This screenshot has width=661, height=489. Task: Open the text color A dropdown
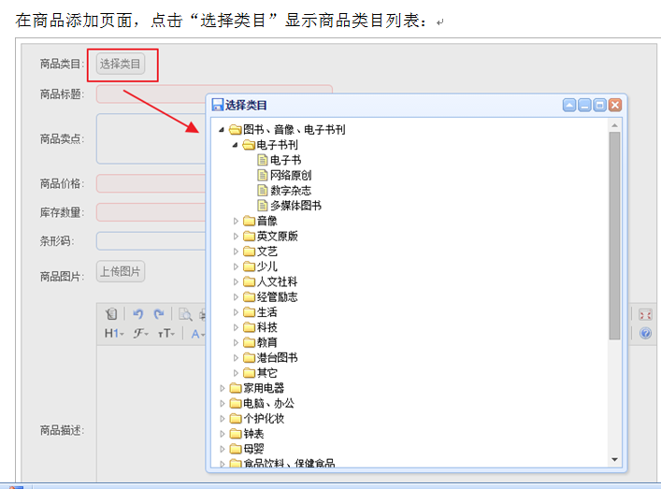pos(197,335)
